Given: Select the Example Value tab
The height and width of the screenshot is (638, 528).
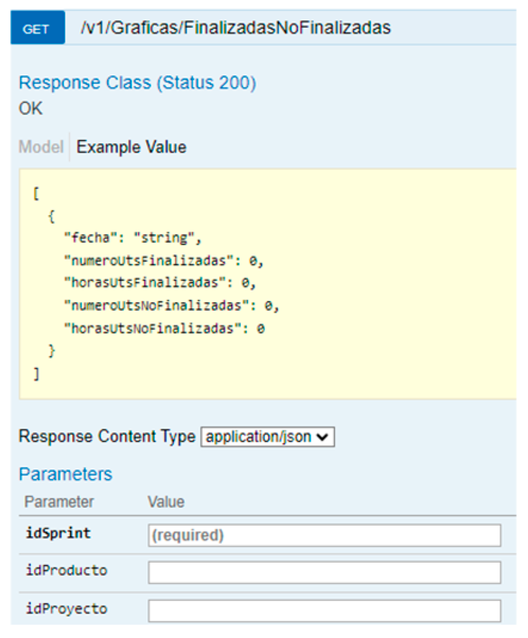Looking at the screenshot, I should click(131, 147).
